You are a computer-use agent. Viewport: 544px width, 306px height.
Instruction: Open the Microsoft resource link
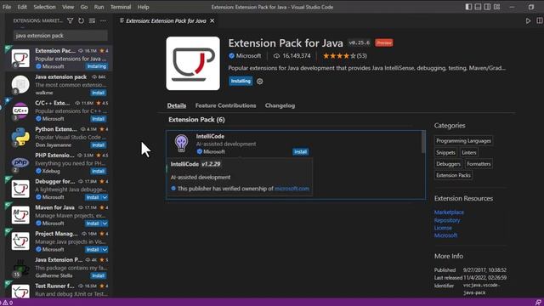coord(445,235)
